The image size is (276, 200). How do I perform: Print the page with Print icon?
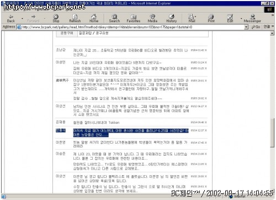[211, 18]
